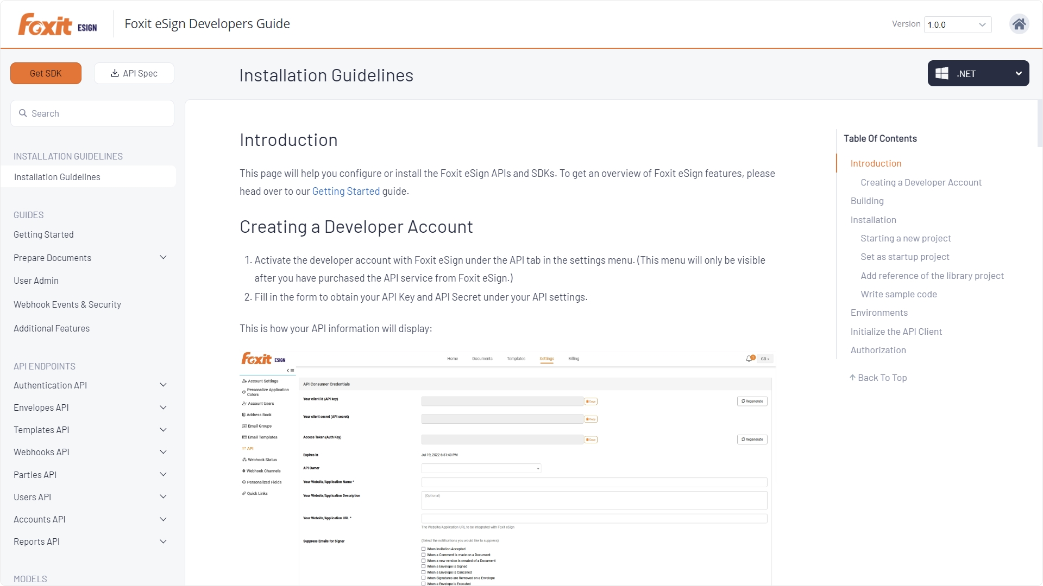Open the .NET language dropdown

coord(978,73)
